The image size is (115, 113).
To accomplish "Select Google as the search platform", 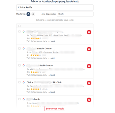I will click(x=29, y=14).
